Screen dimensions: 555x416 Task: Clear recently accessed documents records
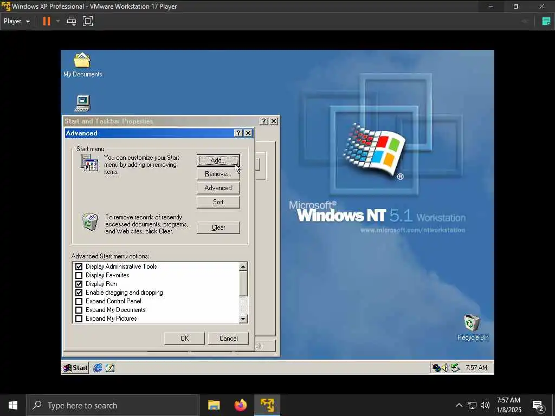coord(218,227)
